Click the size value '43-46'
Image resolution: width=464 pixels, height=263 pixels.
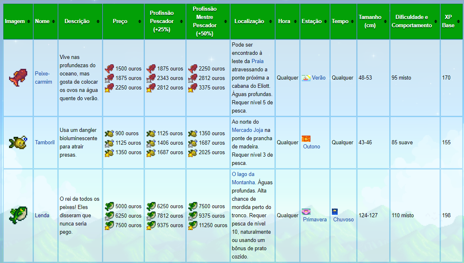(x=365, y=143)
